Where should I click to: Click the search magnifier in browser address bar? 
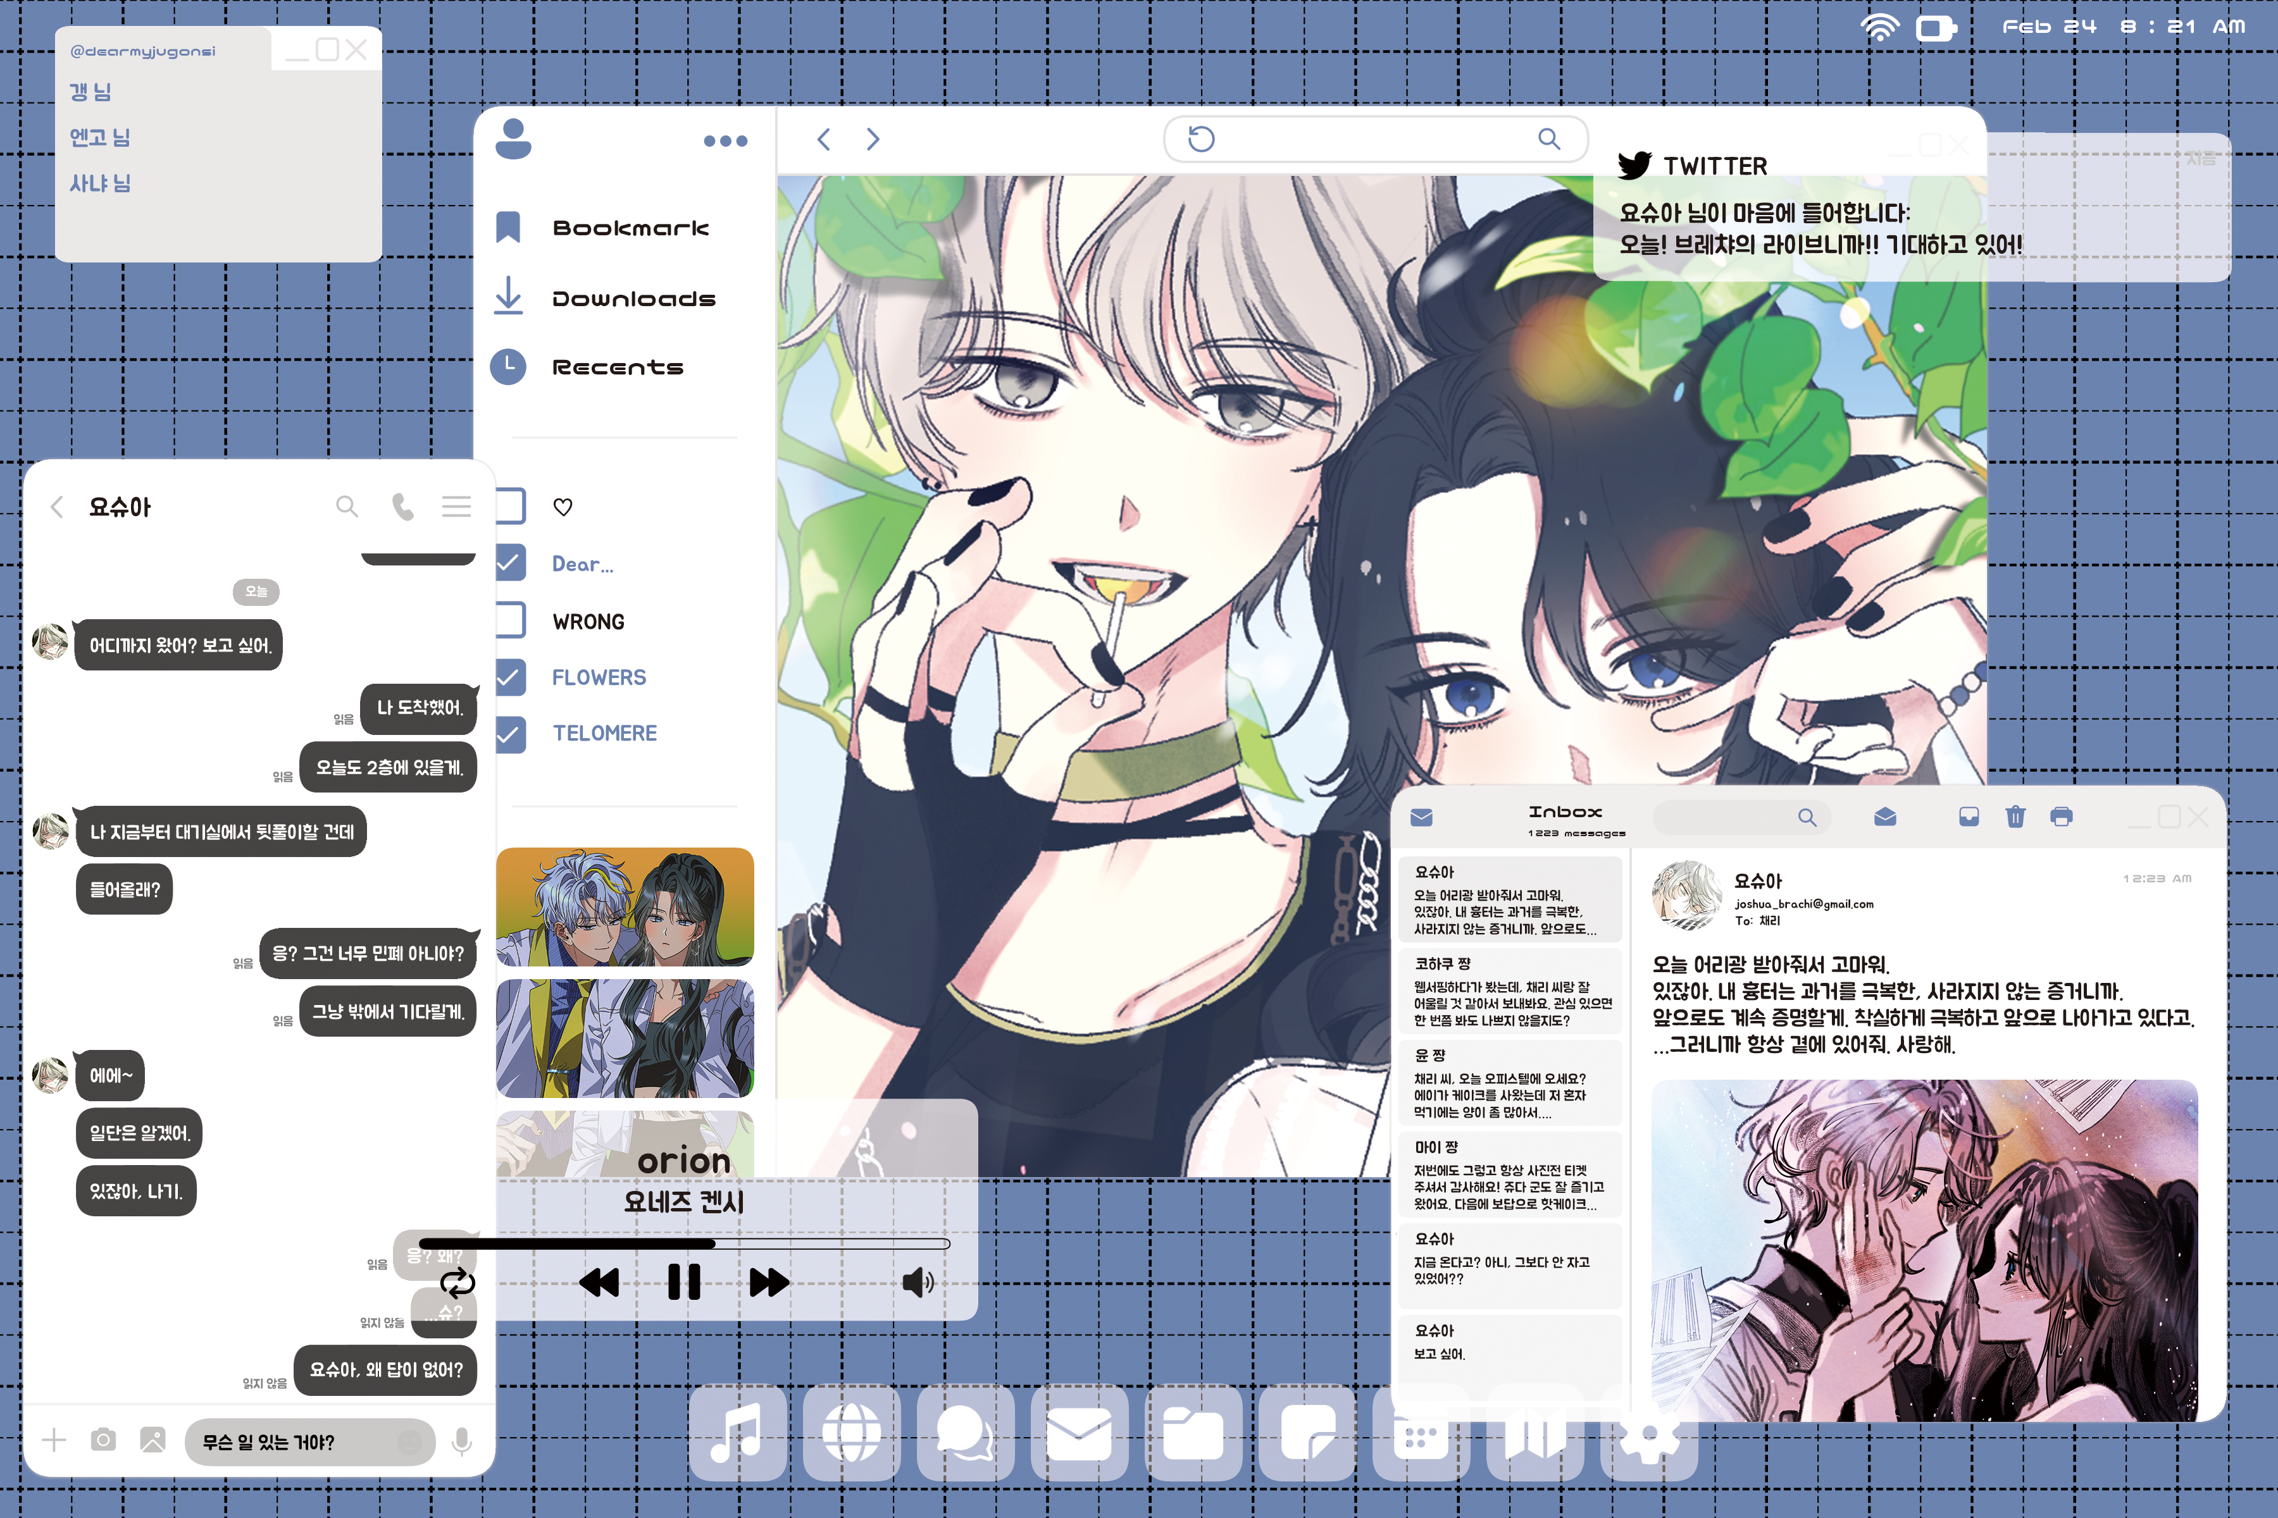pyautogui.click(x=1550, y=139)
